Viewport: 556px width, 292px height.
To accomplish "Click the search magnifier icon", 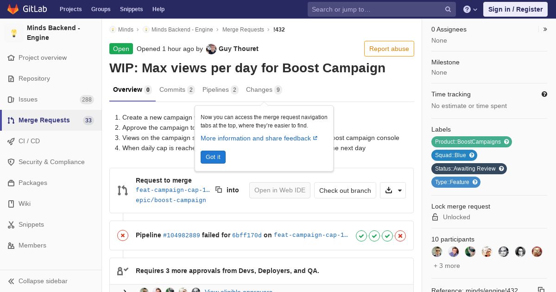I will (448, 9).
